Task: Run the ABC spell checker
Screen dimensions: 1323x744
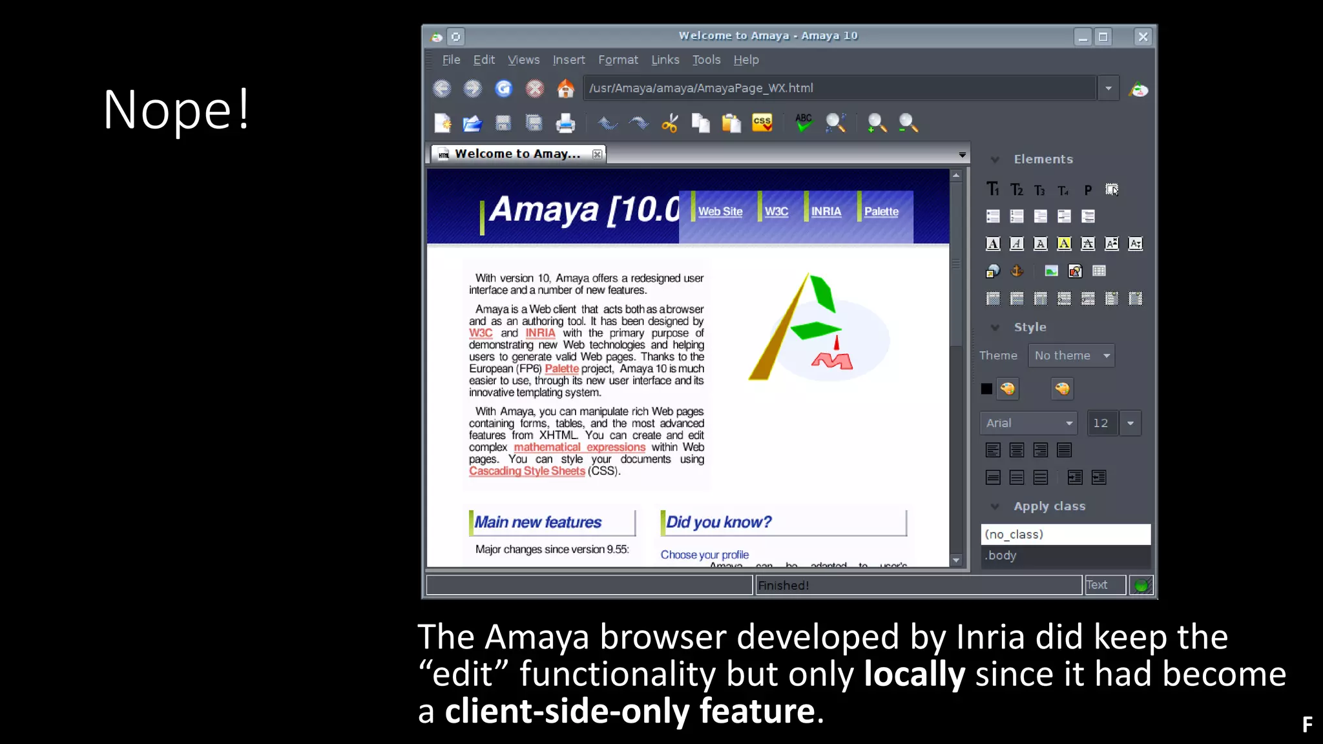Action: pyautogui.click(x=804, y=123)
